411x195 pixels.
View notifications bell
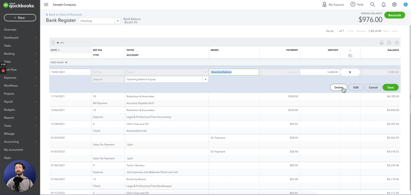pyautogui.click(x=384, y=4)
